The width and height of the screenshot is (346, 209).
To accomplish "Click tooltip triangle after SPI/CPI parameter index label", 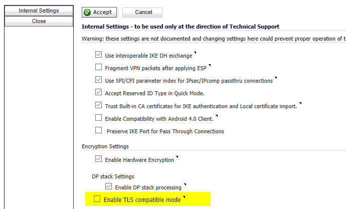I will tap(276, 78).
